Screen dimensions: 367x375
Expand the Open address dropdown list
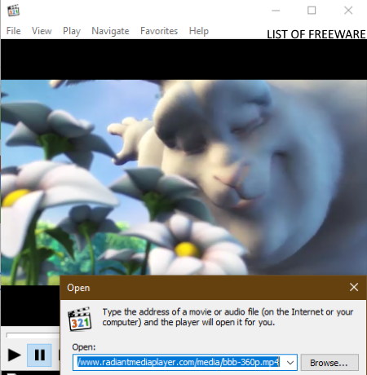point(290,363)
